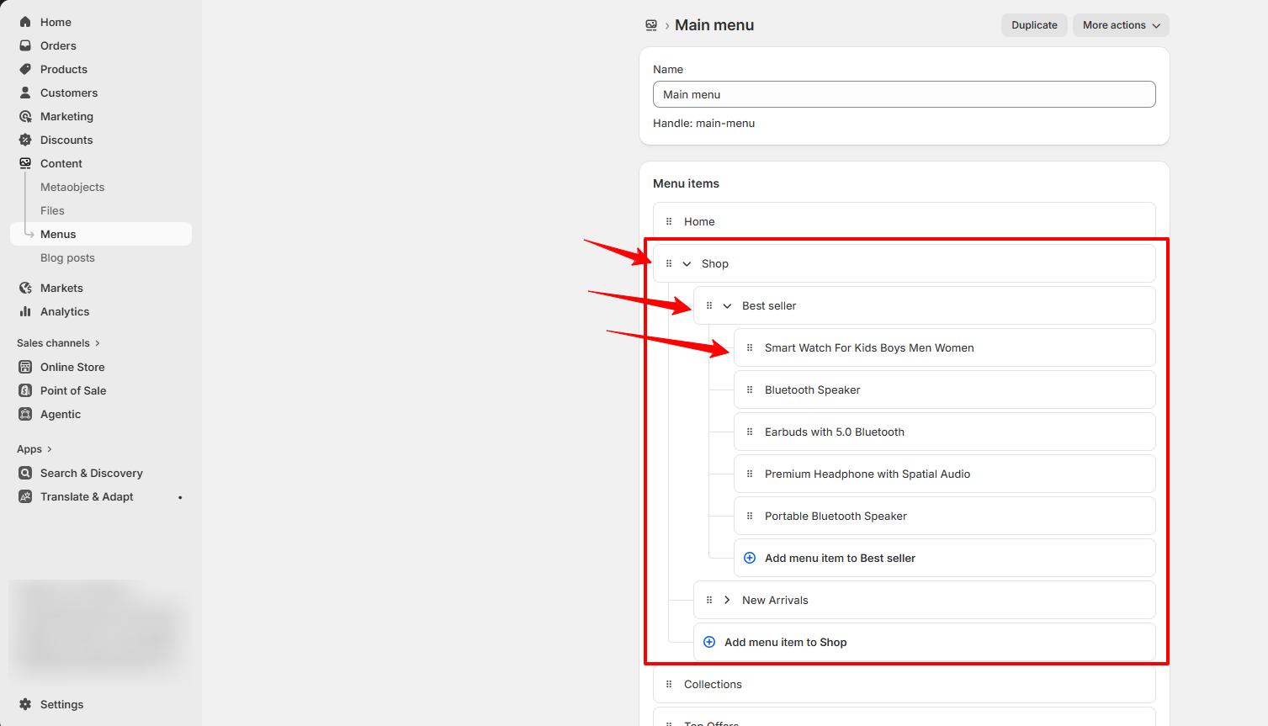
Task: Click the Search & Discovery app icon
Action: [x=25, y=473]
